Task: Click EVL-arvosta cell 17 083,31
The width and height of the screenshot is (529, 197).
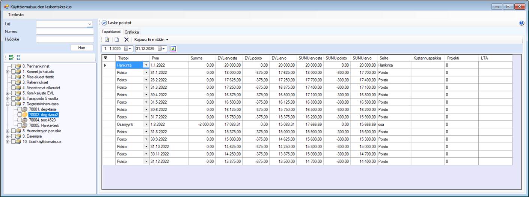Action: (x=229, y=124)
